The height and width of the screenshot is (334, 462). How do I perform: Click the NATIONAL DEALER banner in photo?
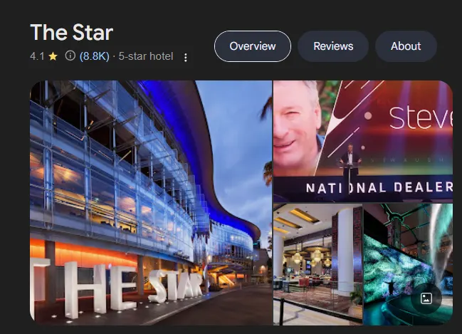point(379,187)
